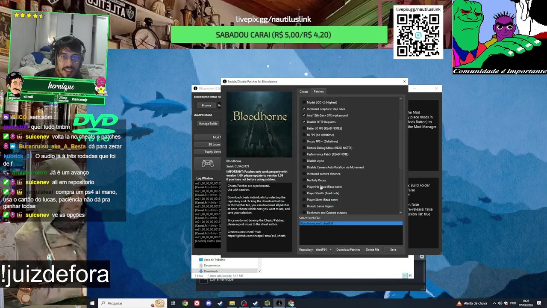Open the Windows Start menu

point(92,303)
